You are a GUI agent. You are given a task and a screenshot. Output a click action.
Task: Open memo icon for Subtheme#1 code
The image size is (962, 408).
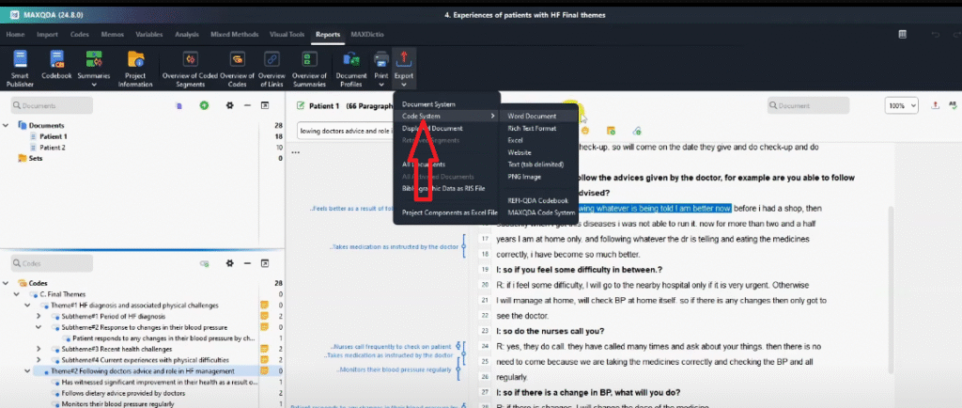point(264,316)
